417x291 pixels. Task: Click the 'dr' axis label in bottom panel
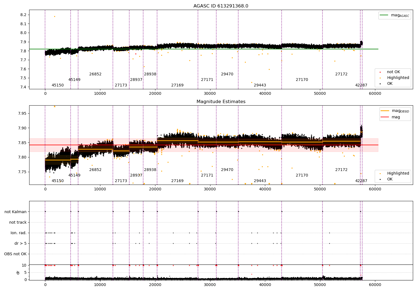(18, 272)
